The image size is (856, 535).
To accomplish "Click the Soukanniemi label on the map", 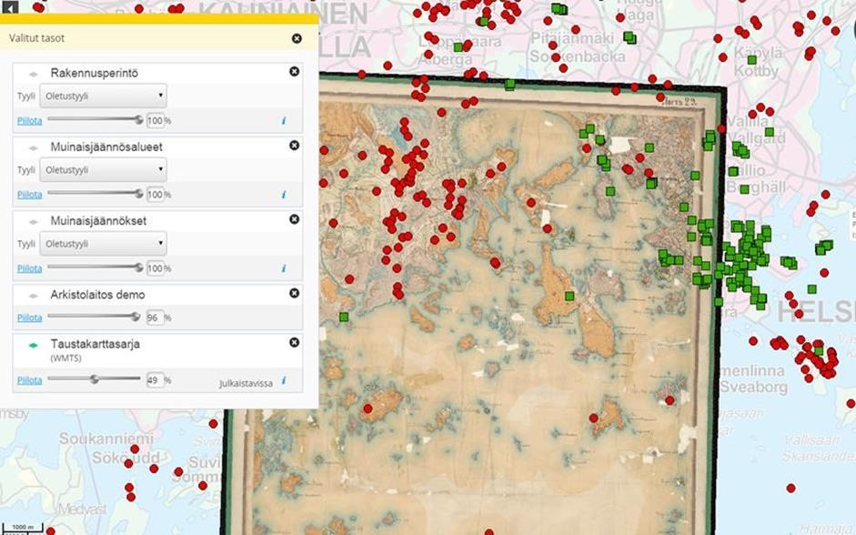I will click(x=106, y=439).
